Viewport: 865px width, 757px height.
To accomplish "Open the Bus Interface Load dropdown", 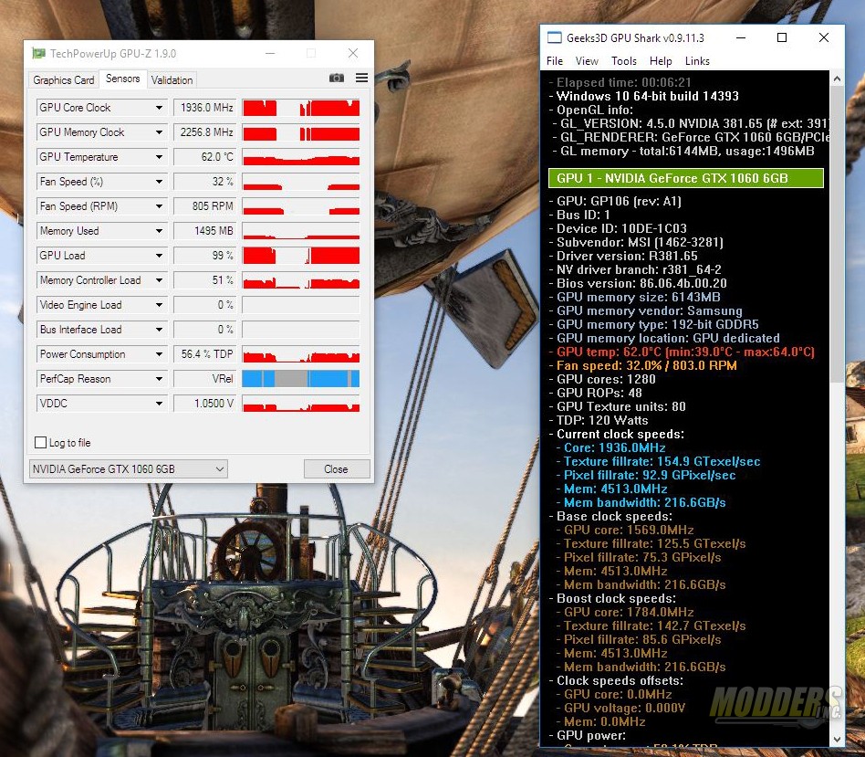I will pos(159,330).
